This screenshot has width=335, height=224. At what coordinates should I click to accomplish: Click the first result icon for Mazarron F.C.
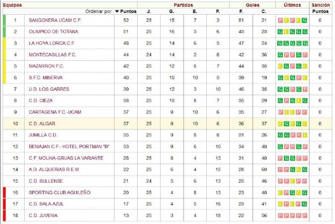pyautogui.click(x=280, y=66)
